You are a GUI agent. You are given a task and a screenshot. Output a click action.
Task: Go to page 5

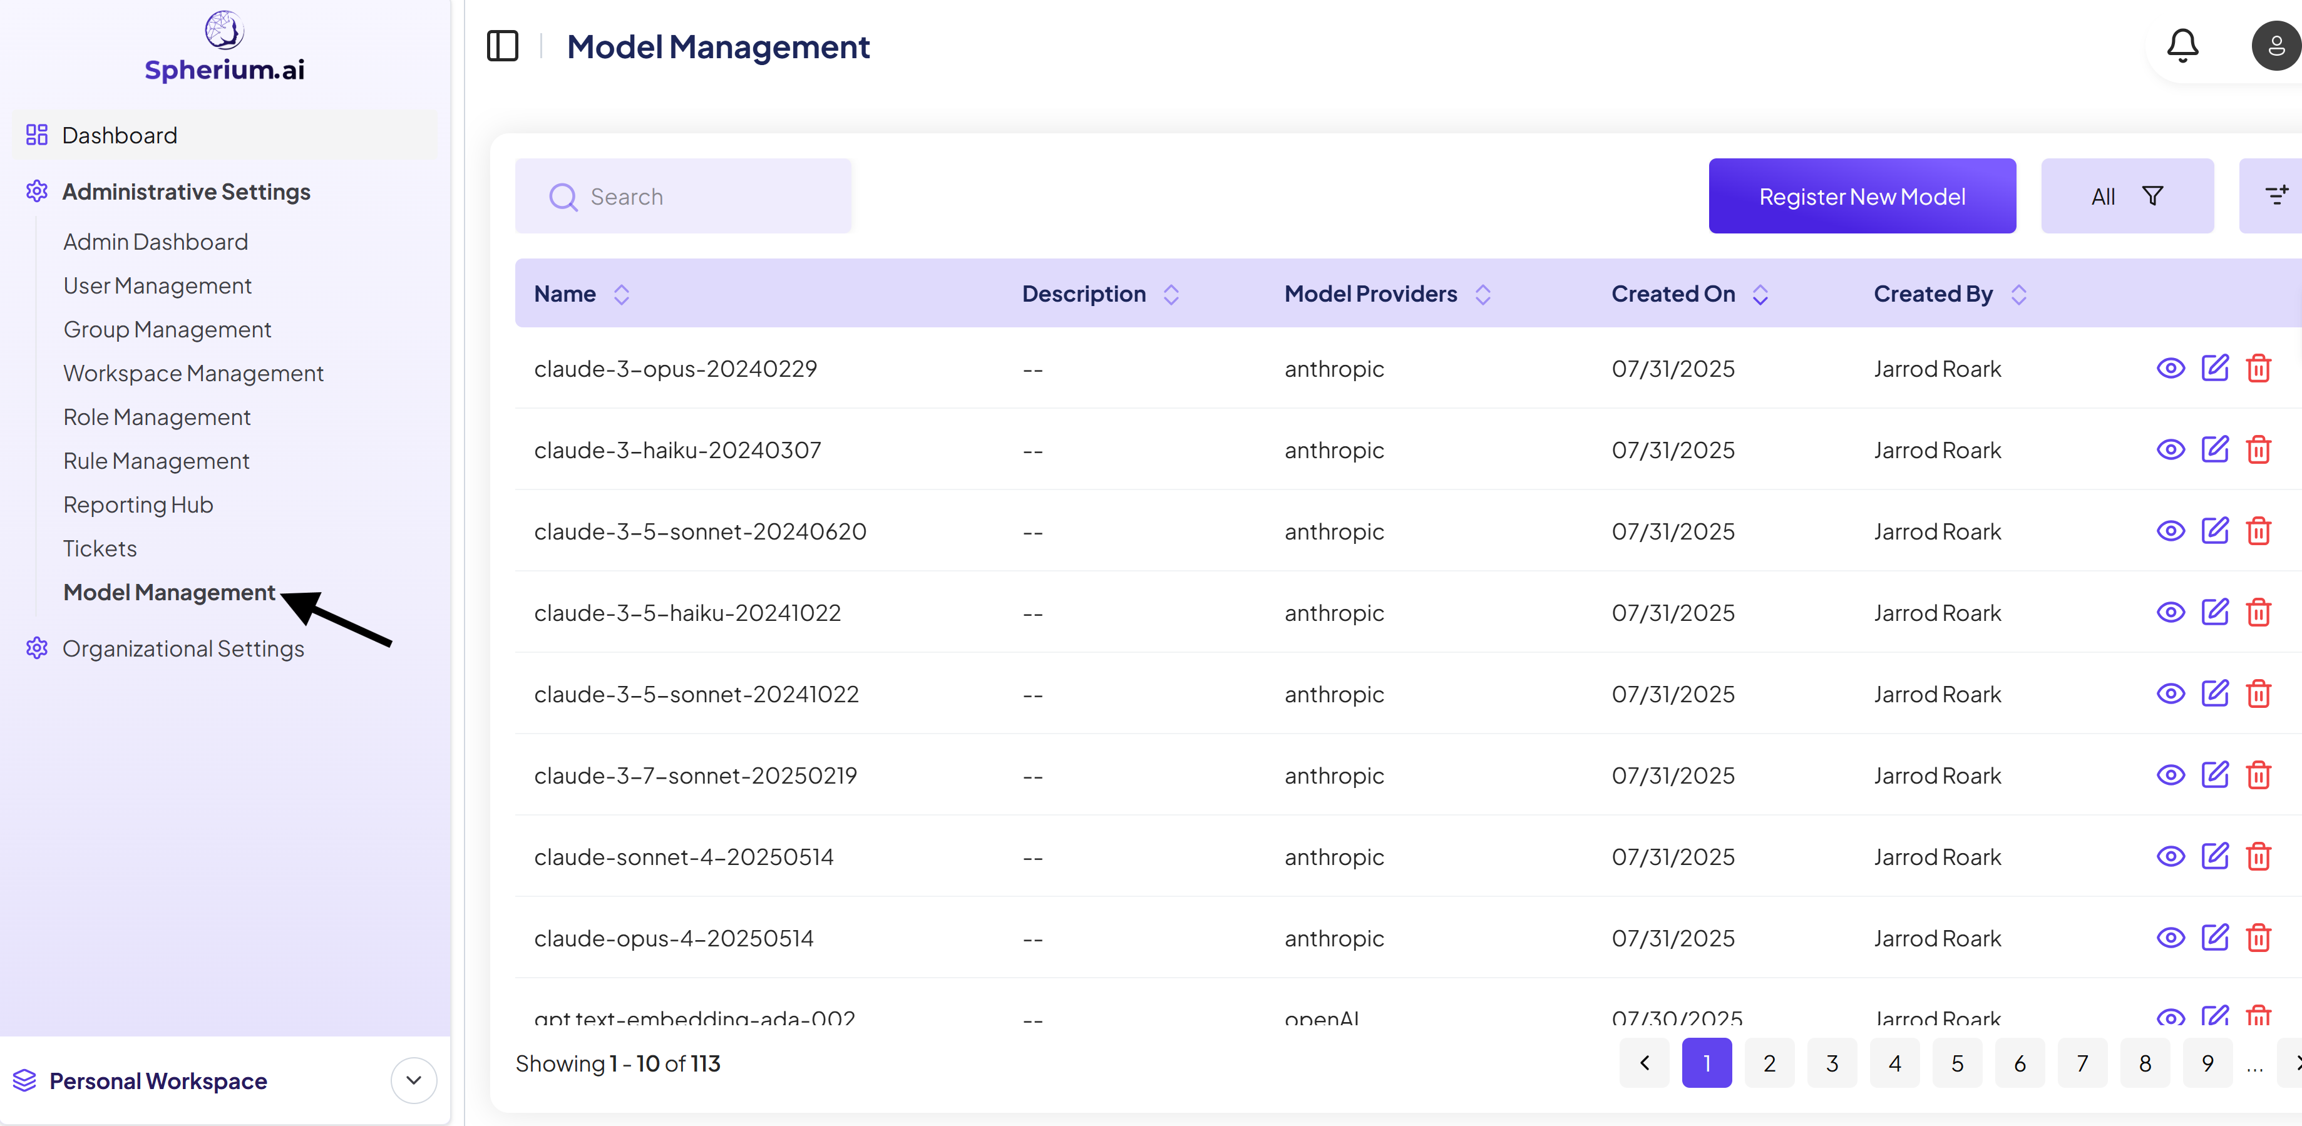[1957, 1063]
